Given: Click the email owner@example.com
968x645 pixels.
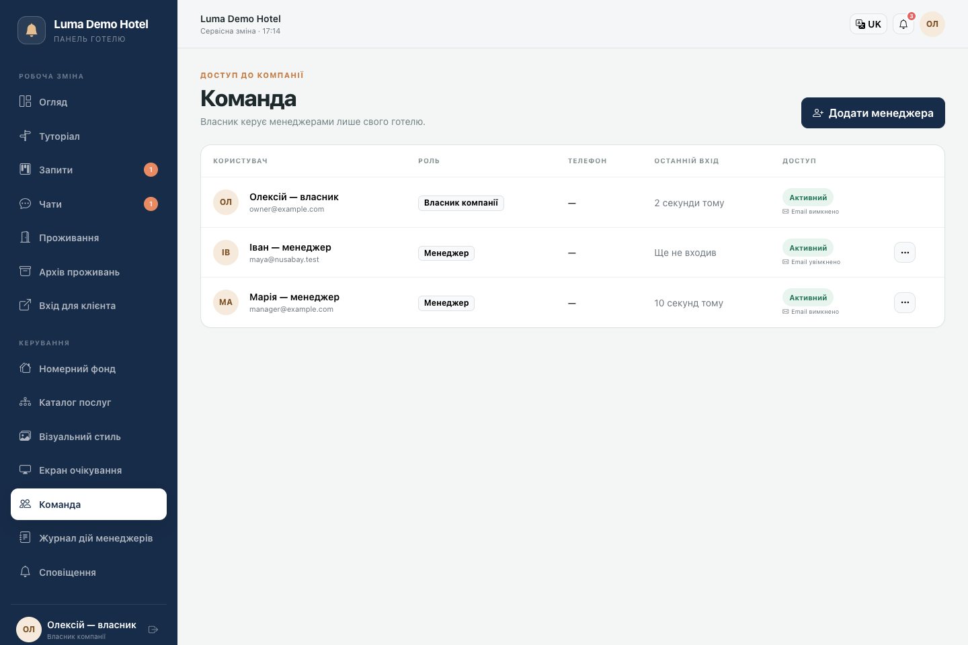Looking at the screenshot, I should [x=286, y=209].
